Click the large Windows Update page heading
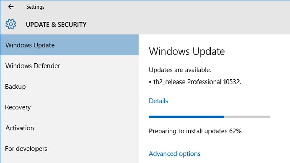290x163 pixels. point(187,51)
